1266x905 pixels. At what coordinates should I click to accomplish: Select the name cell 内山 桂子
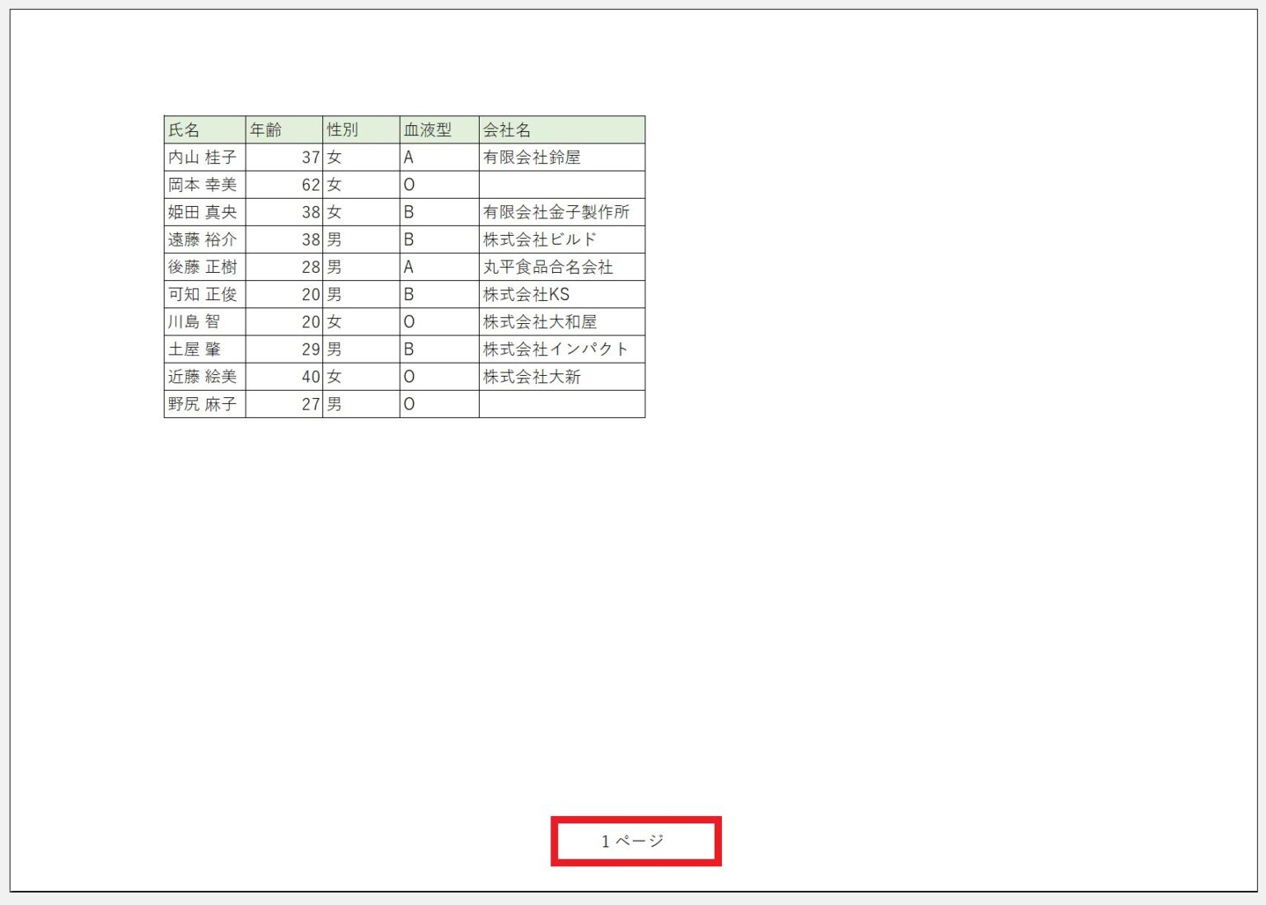coord(202,157)
